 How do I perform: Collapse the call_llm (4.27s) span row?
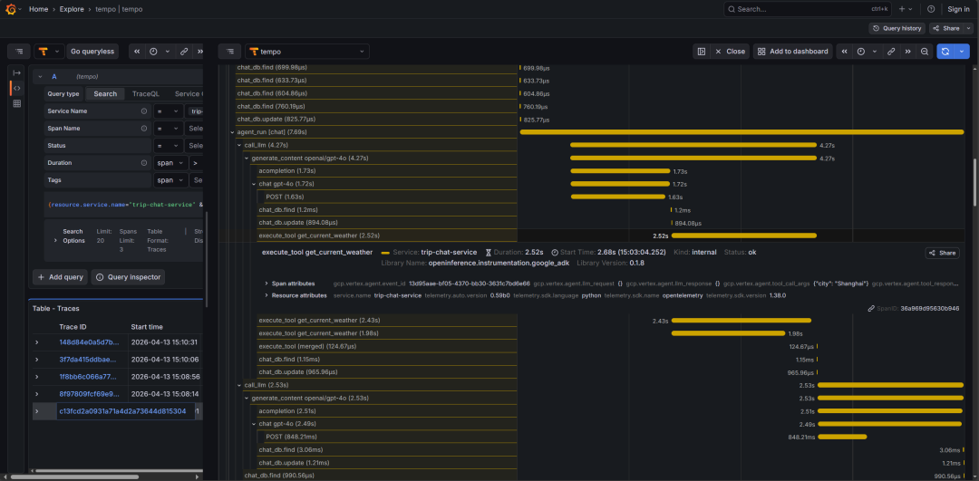[x=239, y=145]
